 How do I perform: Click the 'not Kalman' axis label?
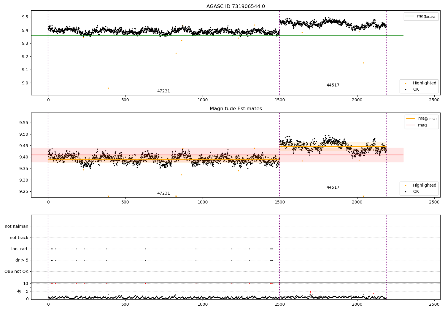tap(17, 227)
